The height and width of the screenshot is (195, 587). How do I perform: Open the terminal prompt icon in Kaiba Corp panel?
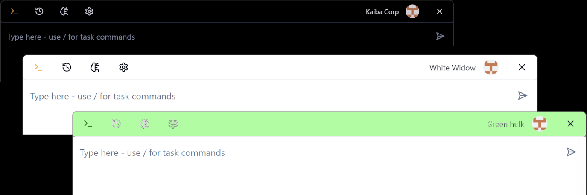point(15,11)
